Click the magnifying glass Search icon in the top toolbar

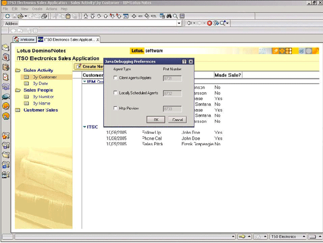point(175,16)
